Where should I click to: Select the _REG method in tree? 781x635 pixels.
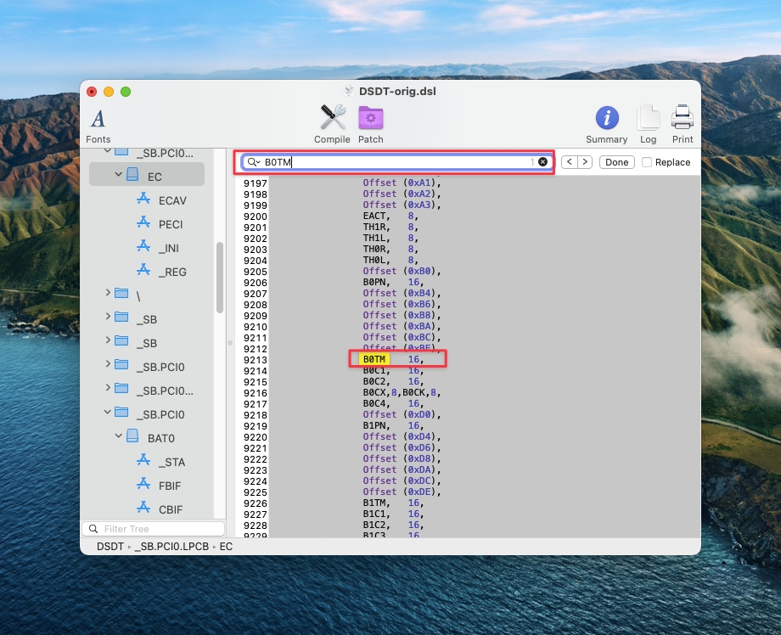(x=172, y=272)
